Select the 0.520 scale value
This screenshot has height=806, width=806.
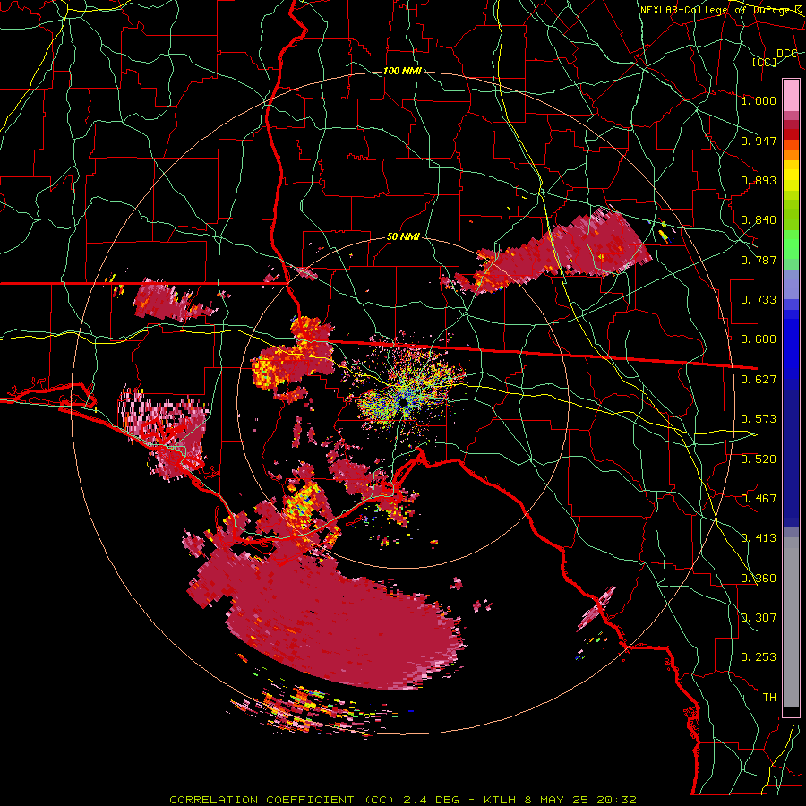[x=759, y=459]
